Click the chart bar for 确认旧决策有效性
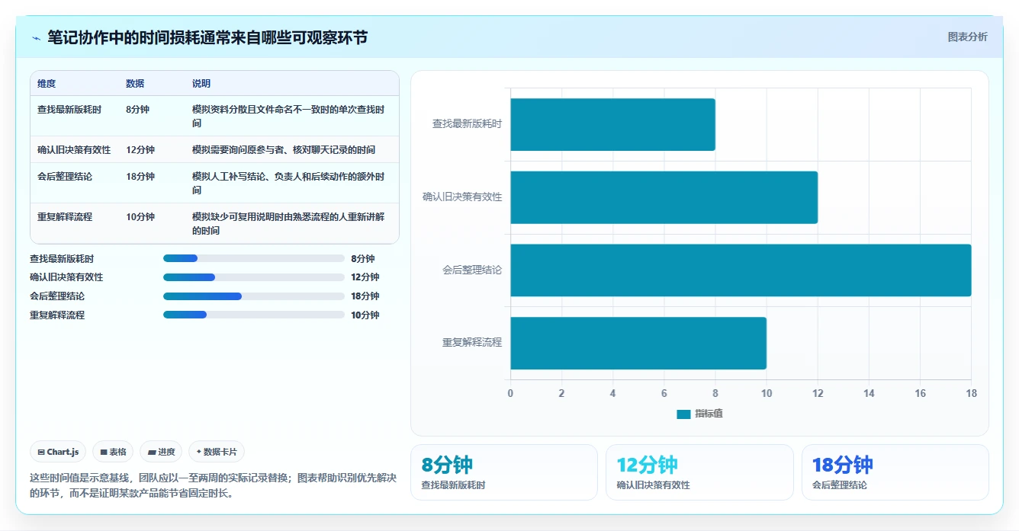This screenshot has width=1019, height=531. click(x=664, y=197)
